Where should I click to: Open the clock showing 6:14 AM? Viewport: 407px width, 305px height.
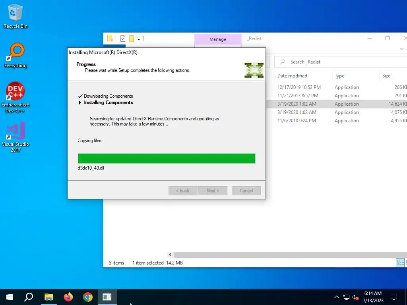(373, 297)
